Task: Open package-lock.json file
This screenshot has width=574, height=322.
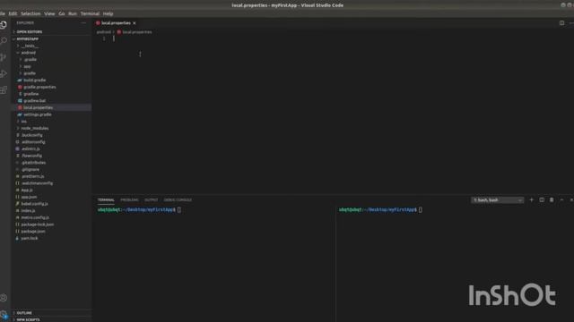Action: [38, 225]
